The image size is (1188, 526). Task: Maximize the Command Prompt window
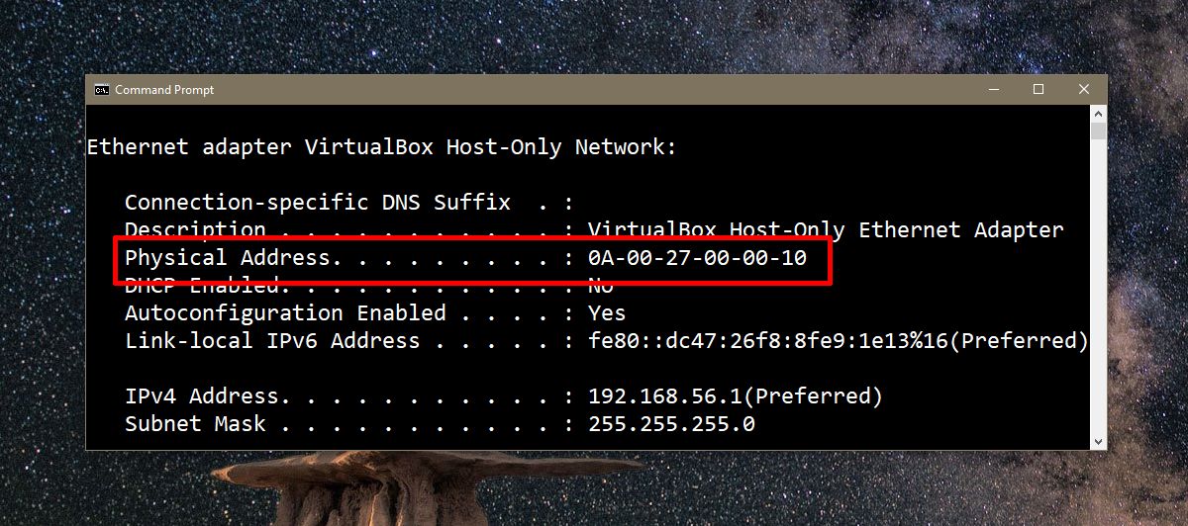[x=1039, y=90]
